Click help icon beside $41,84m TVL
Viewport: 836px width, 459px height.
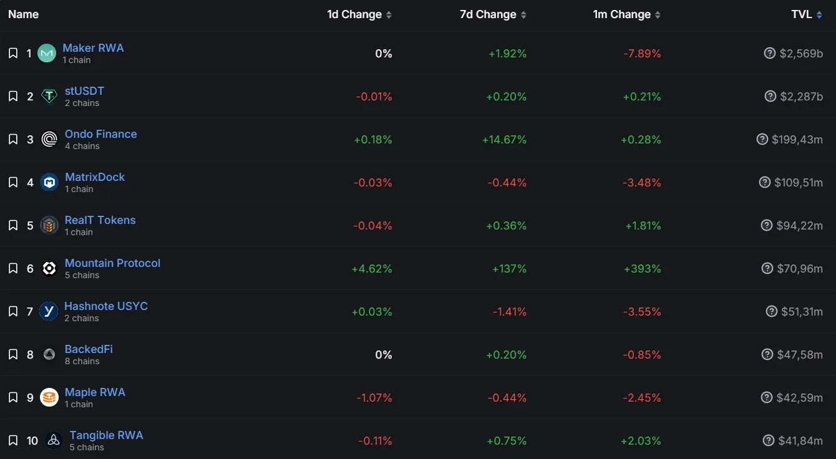click(769, 441)
